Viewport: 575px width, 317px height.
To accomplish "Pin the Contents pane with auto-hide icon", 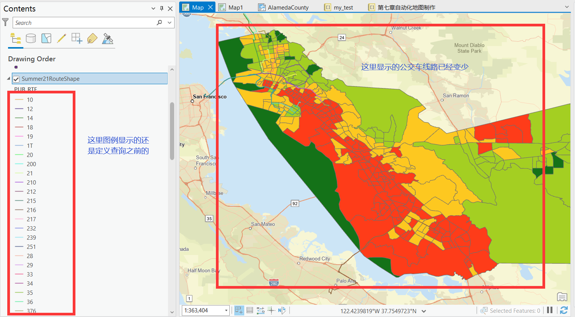I will (162, 8).
